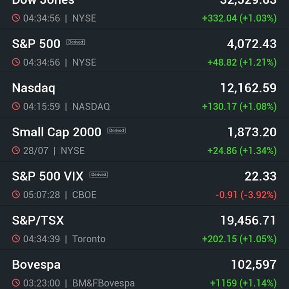Tap the clock icon in S&P 500 row
Viewport: 289px width, 289px height.
[x=16, y=62]
